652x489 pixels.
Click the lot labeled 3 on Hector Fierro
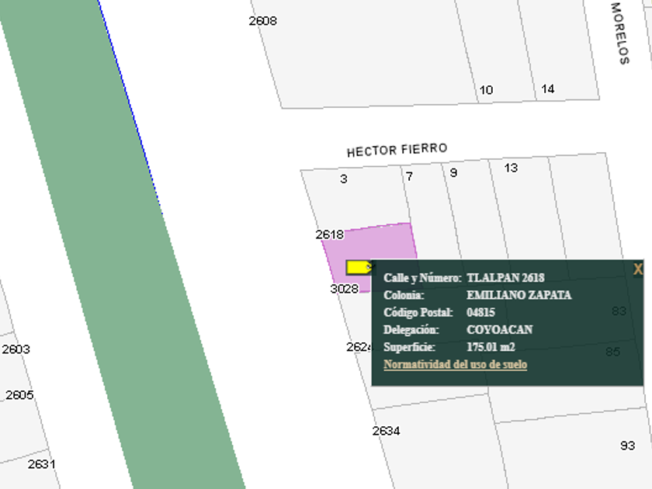[x=343, y=179]
